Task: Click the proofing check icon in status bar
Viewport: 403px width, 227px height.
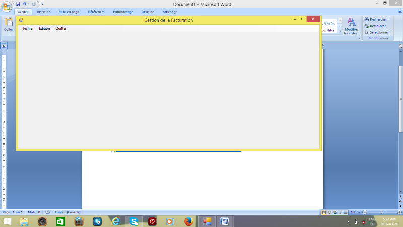Action: pos(47,212)
